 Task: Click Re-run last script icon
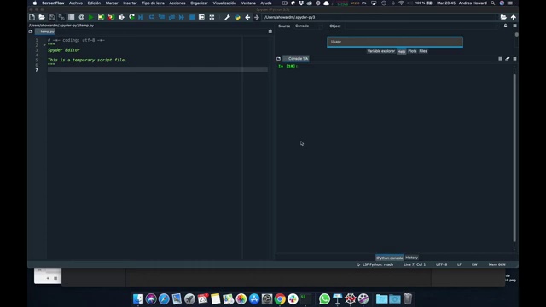[x=131, y=17]
